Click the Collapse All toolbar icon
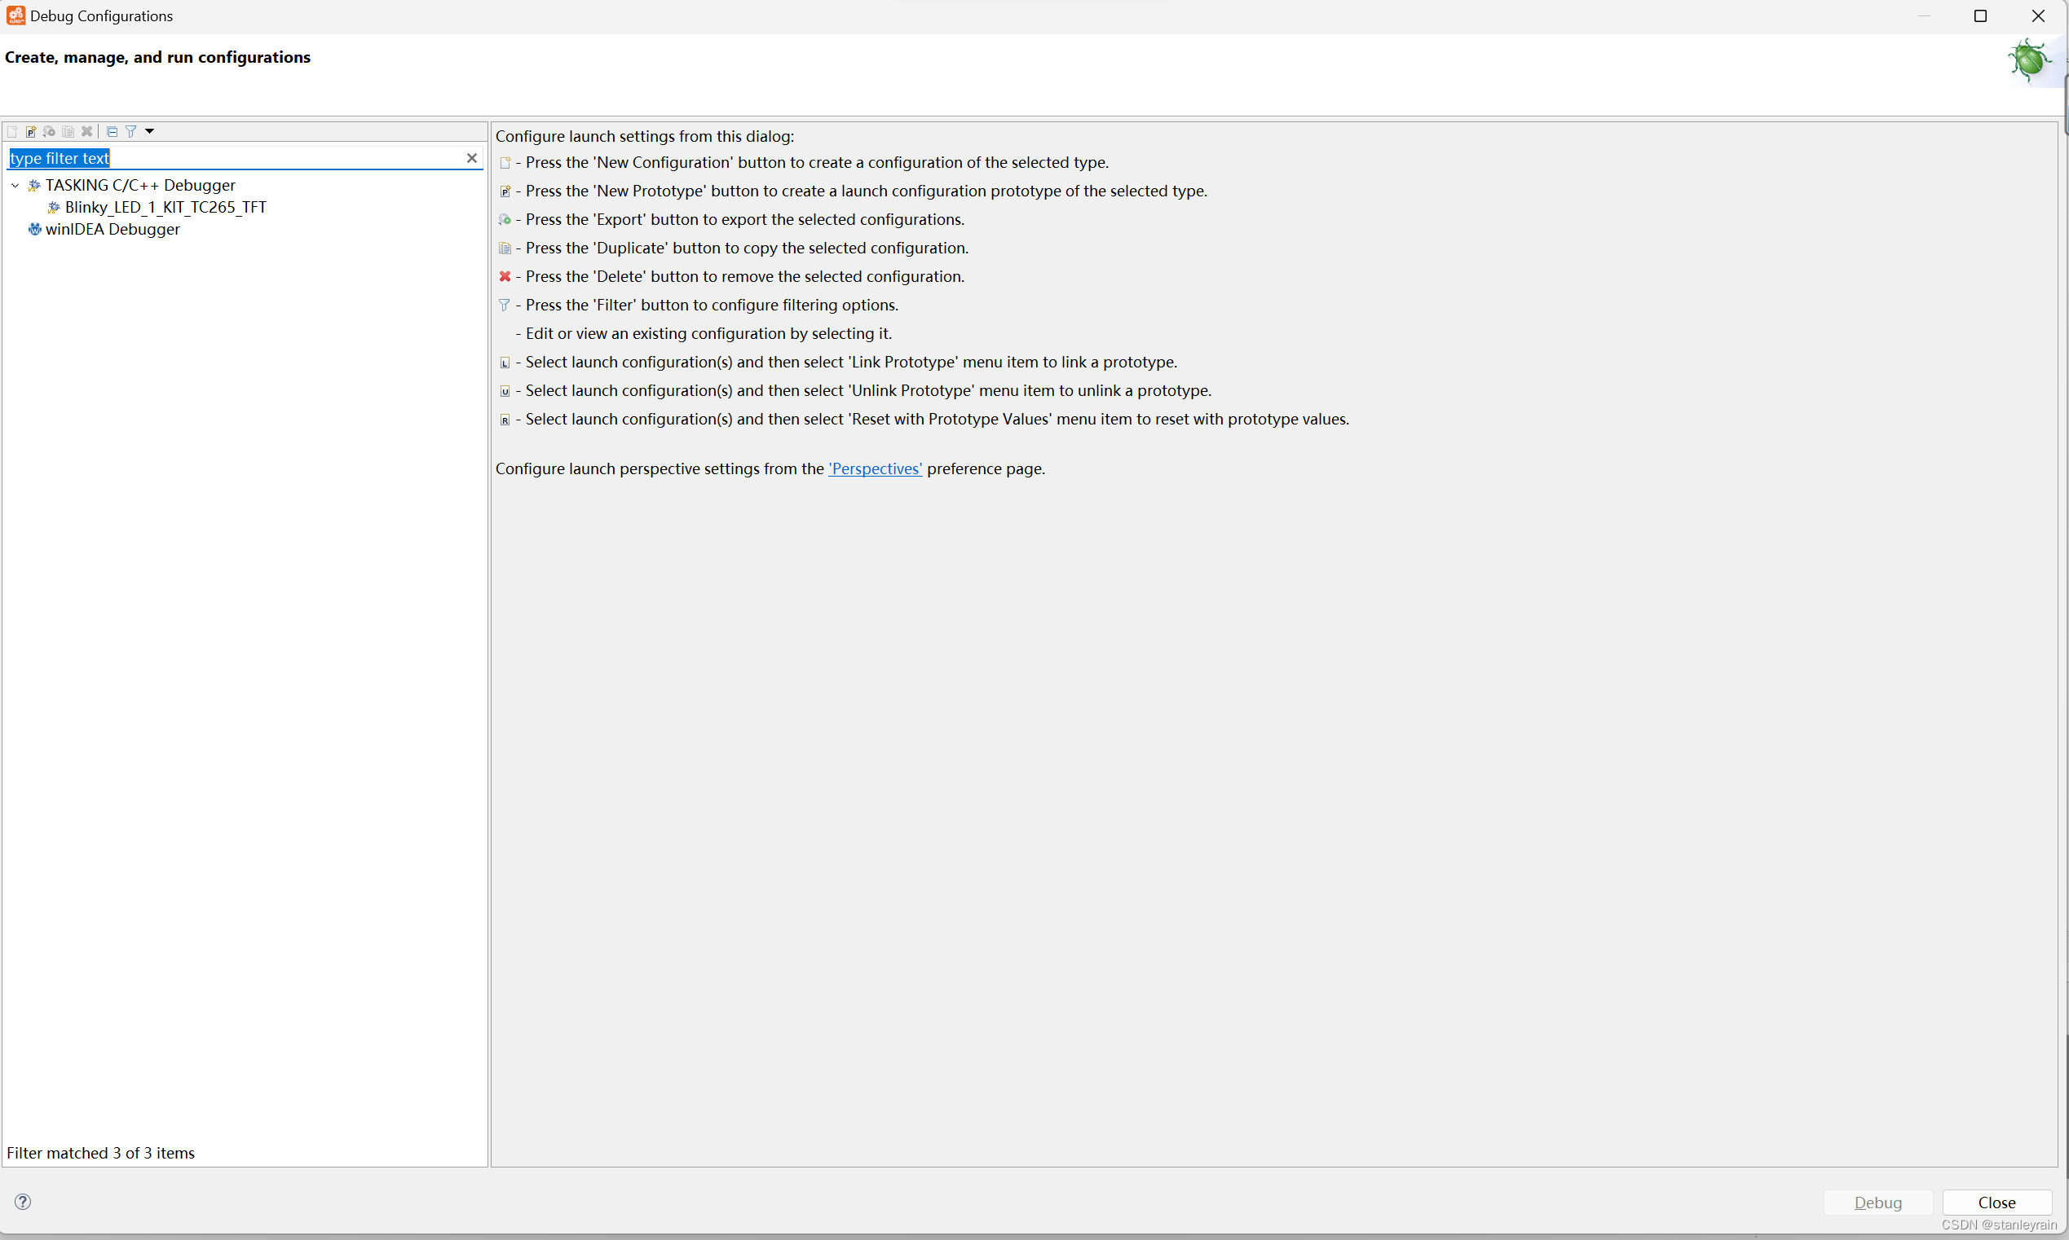The image size is (2069, 1240). 112,131
